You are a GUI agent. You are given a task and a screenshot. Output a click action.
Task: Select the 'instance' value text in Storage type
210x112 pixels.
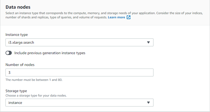(x=15, y=103)
